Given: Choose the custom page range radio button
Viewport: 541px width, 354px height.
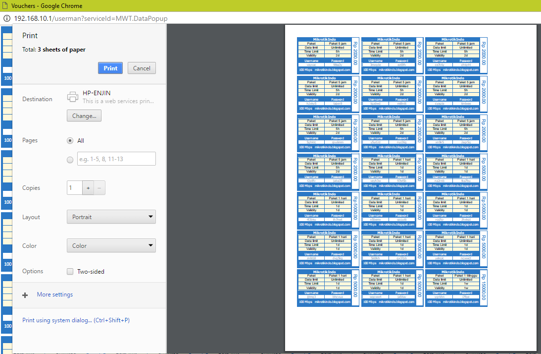Looking at the screenshot, I should click(70, 160).
